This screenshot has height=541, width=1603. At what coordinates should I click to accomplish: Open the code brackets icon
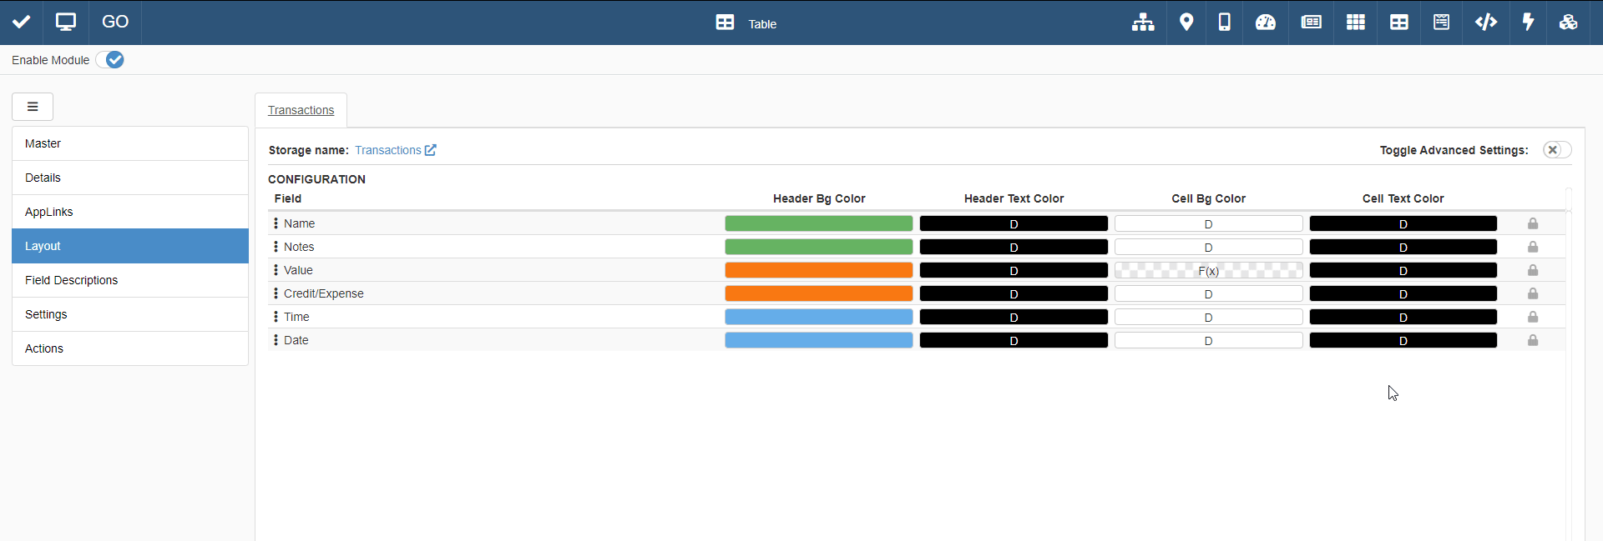(x=1485, y=23)
